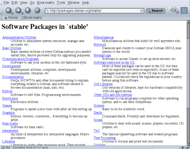The height and width of the screenshot is (149, 190).
Task: Open the Miscellaneous link
Action: pyautogui.click(x=104, y=37)
